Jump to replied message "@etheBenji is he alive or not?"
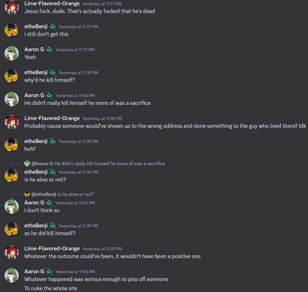Viewport: 308px width, 292px height. [63, 195]
